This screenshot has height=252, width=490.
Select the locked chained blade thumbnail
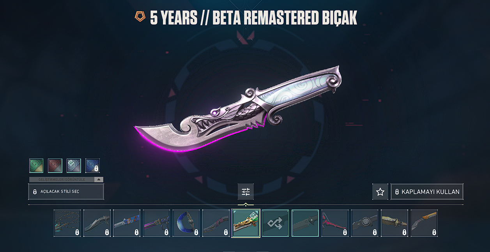(67, 223)
